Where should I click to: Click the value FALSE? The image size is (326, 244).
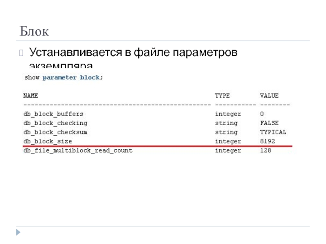(269, 123)
